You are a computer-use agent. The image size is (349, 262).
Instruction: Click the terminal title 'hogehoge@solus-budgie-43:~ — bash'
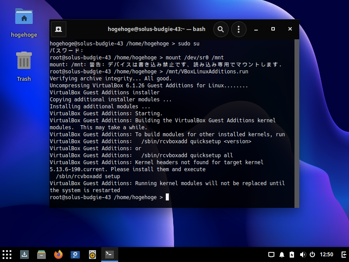157,29
